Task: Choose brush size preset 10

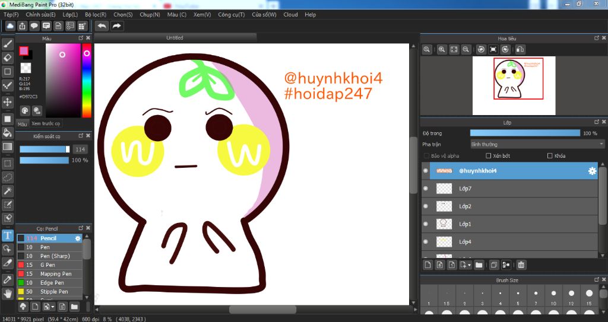Action: click(554, 297)
